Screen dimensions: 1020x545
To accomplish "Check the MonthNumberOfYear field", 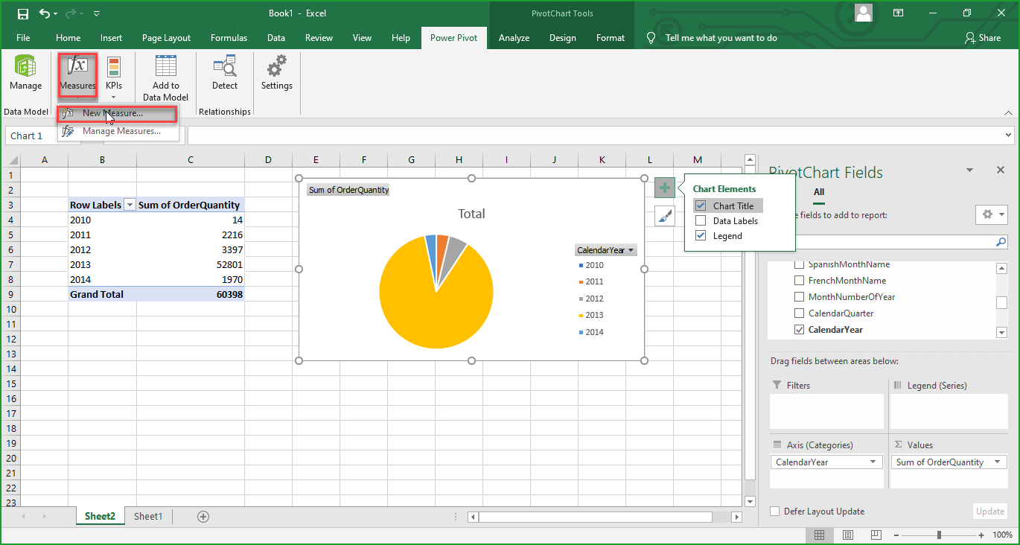I will [800, 297].
